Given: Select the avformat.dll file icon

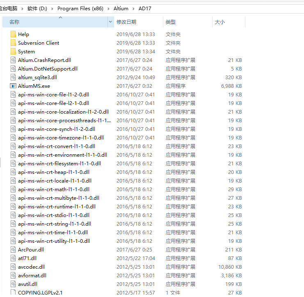Looking at the screenshot, I should click(x=13, y=275).
